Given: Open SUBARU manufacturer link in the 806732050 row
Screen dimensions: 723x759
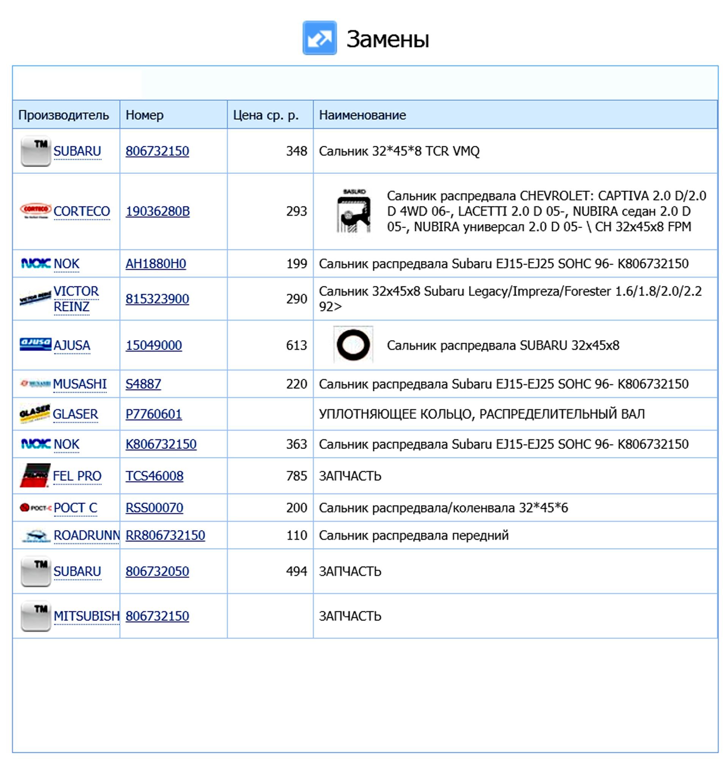Looking at the screenshot, I should point(77,572).
